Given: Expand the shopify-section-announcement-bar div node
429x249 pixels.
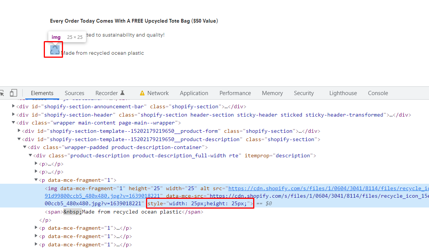Looking at the screenshot, I should click(x=14, y=106).
